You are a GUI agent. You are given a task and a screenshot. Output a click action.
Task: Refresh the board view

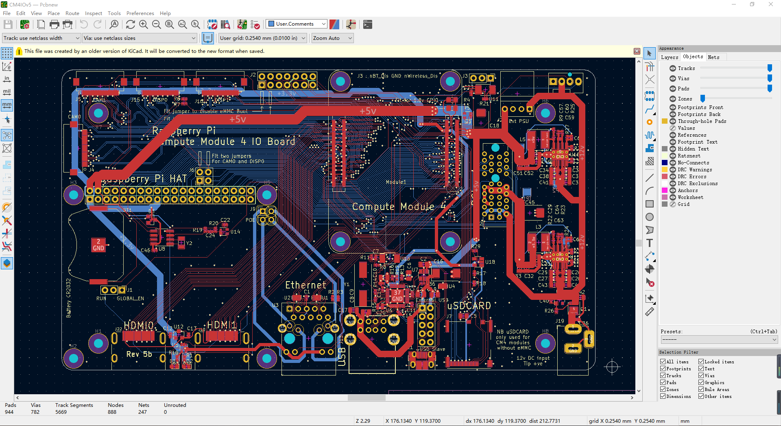tap(130, 24)
